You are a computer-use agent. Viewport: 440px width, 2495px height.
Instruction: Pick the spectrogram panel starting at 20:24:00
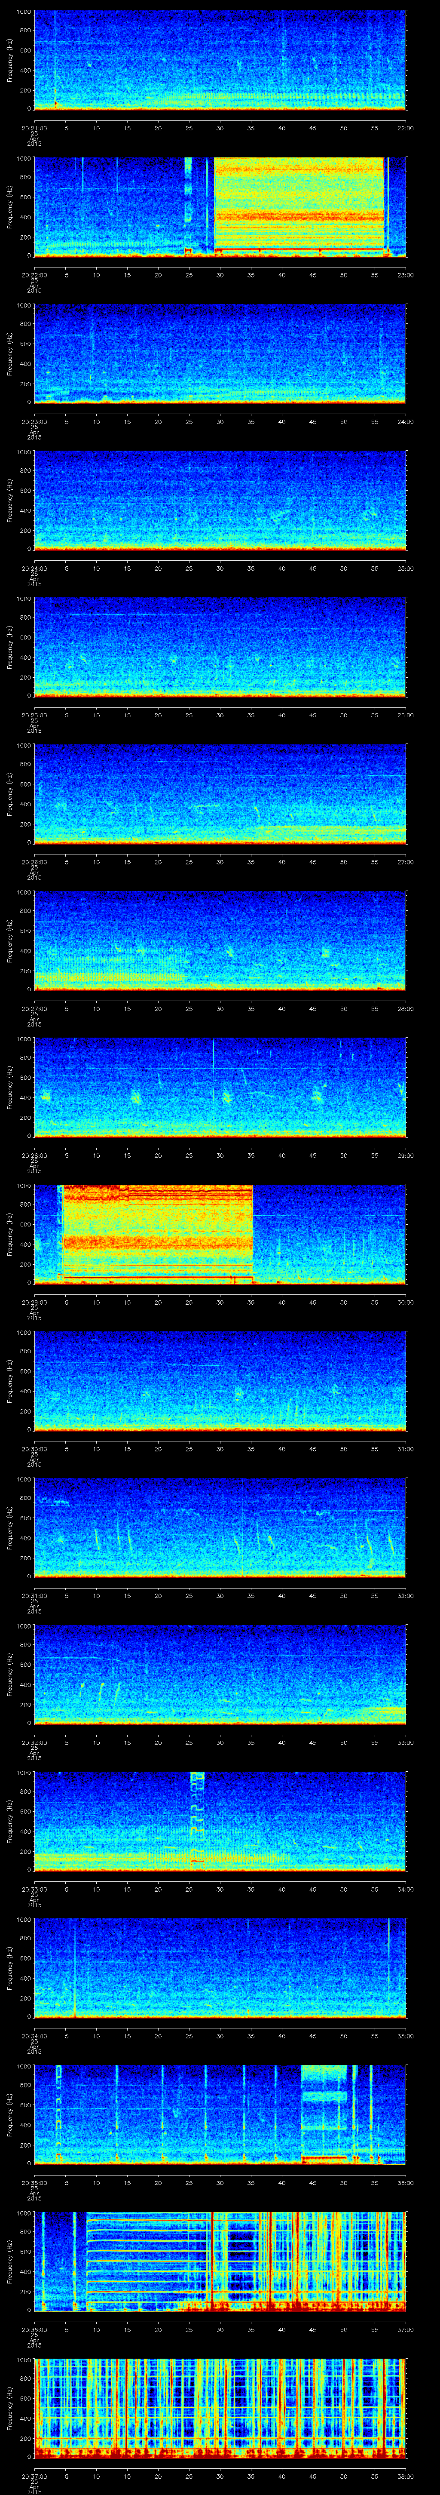[220, 501]
